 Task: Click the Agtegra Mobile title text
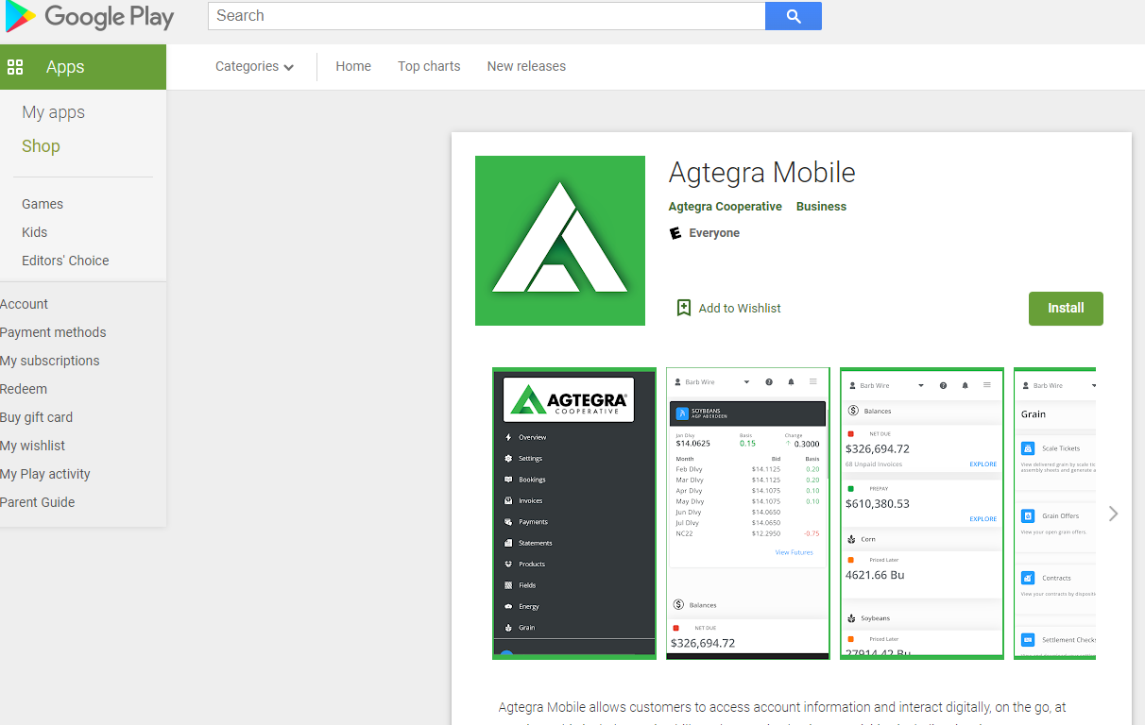coord(761,173)
